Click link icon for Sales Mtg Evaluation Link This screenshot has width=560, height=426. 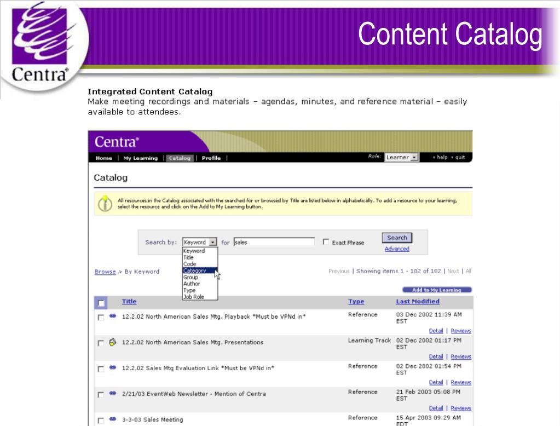click(x=113, y=367)
